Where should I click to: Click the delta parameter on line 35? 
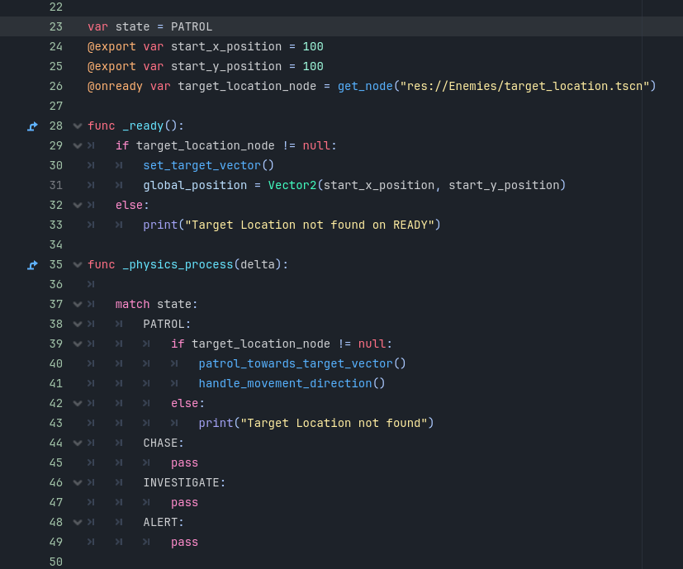pyautogui.click(x=258, y=265)
